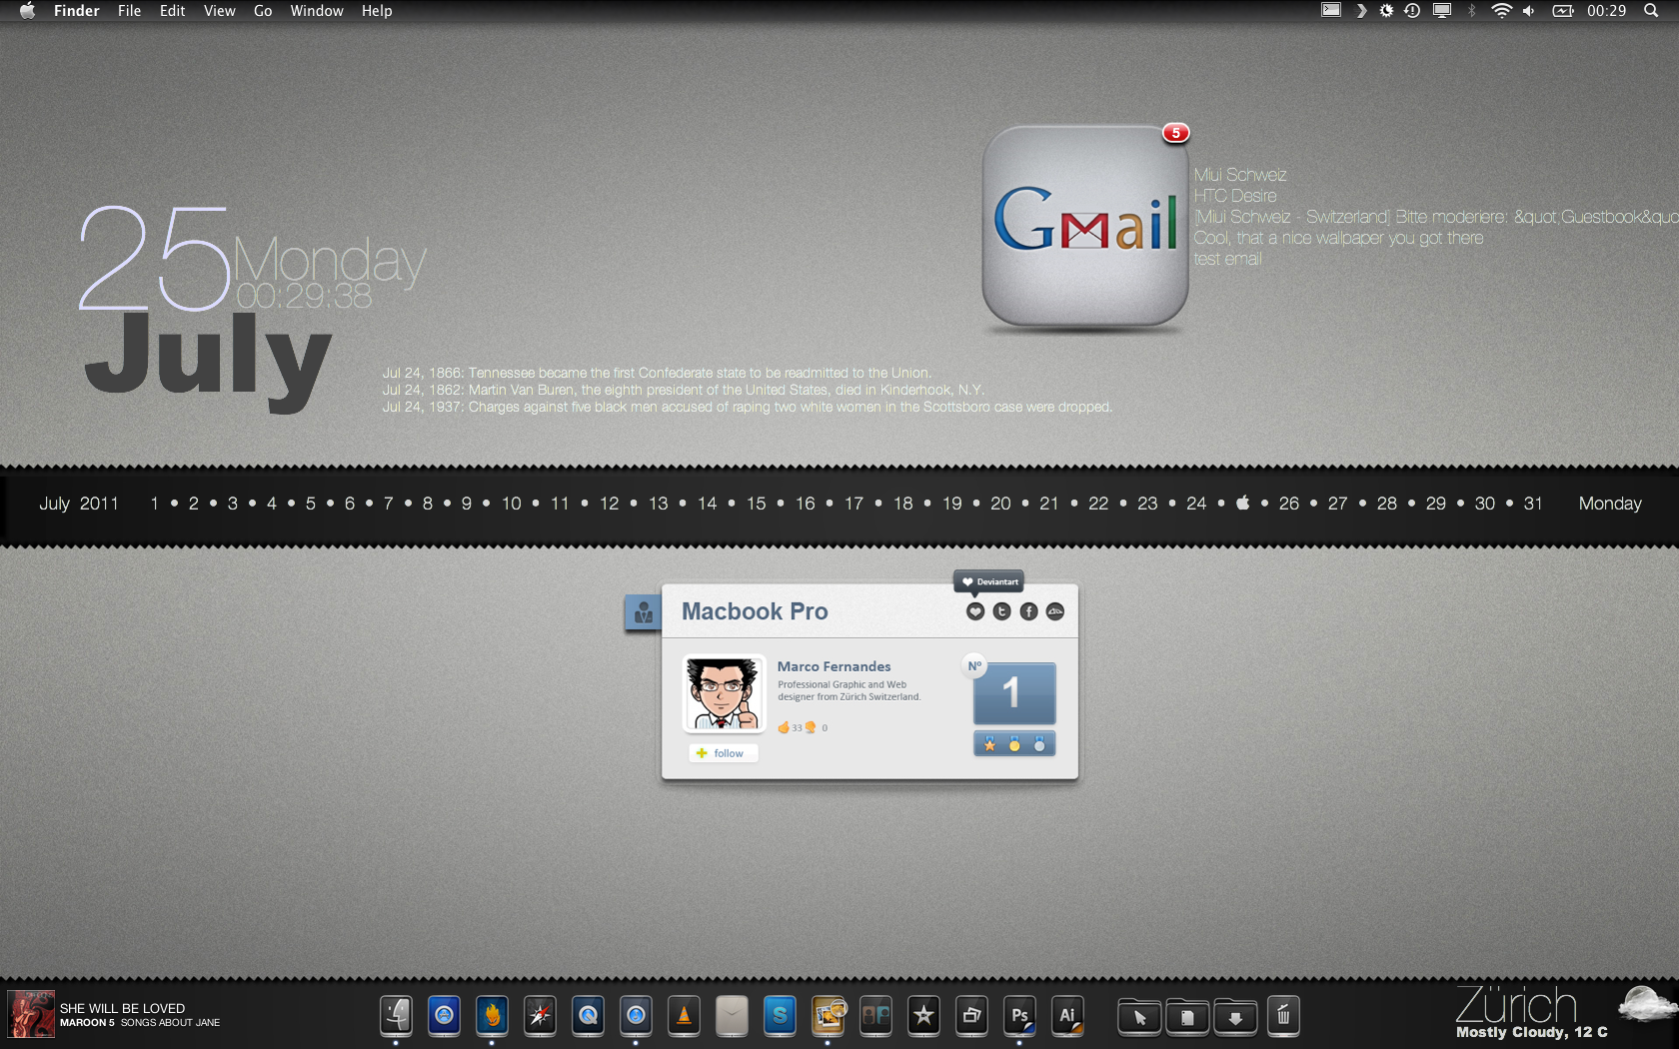Click day 11 on the calendar strip
Screen dimensions: 1679x1049
pos(560,504)
